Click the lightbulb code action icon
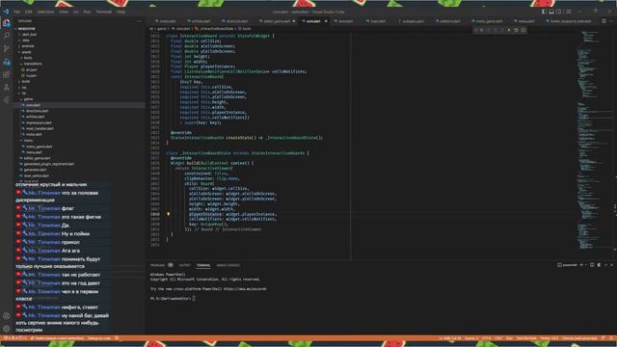Screen dimensions: 617x347 coord(169,214)
